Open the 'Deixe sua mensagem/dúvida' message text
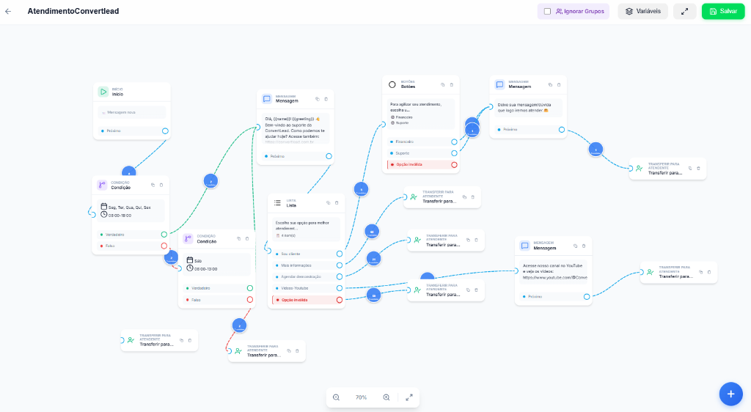The width and height of the screenshot is (751, 412). pos(528,108)
